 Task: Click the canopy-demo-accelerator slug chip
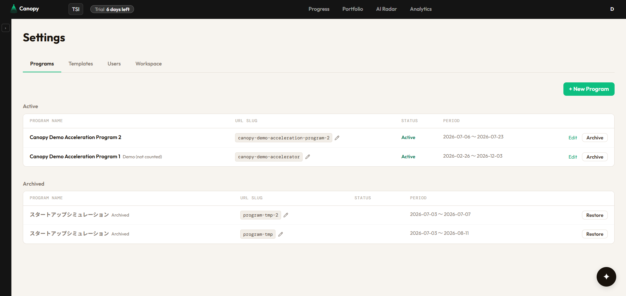[x=269, y=157]
